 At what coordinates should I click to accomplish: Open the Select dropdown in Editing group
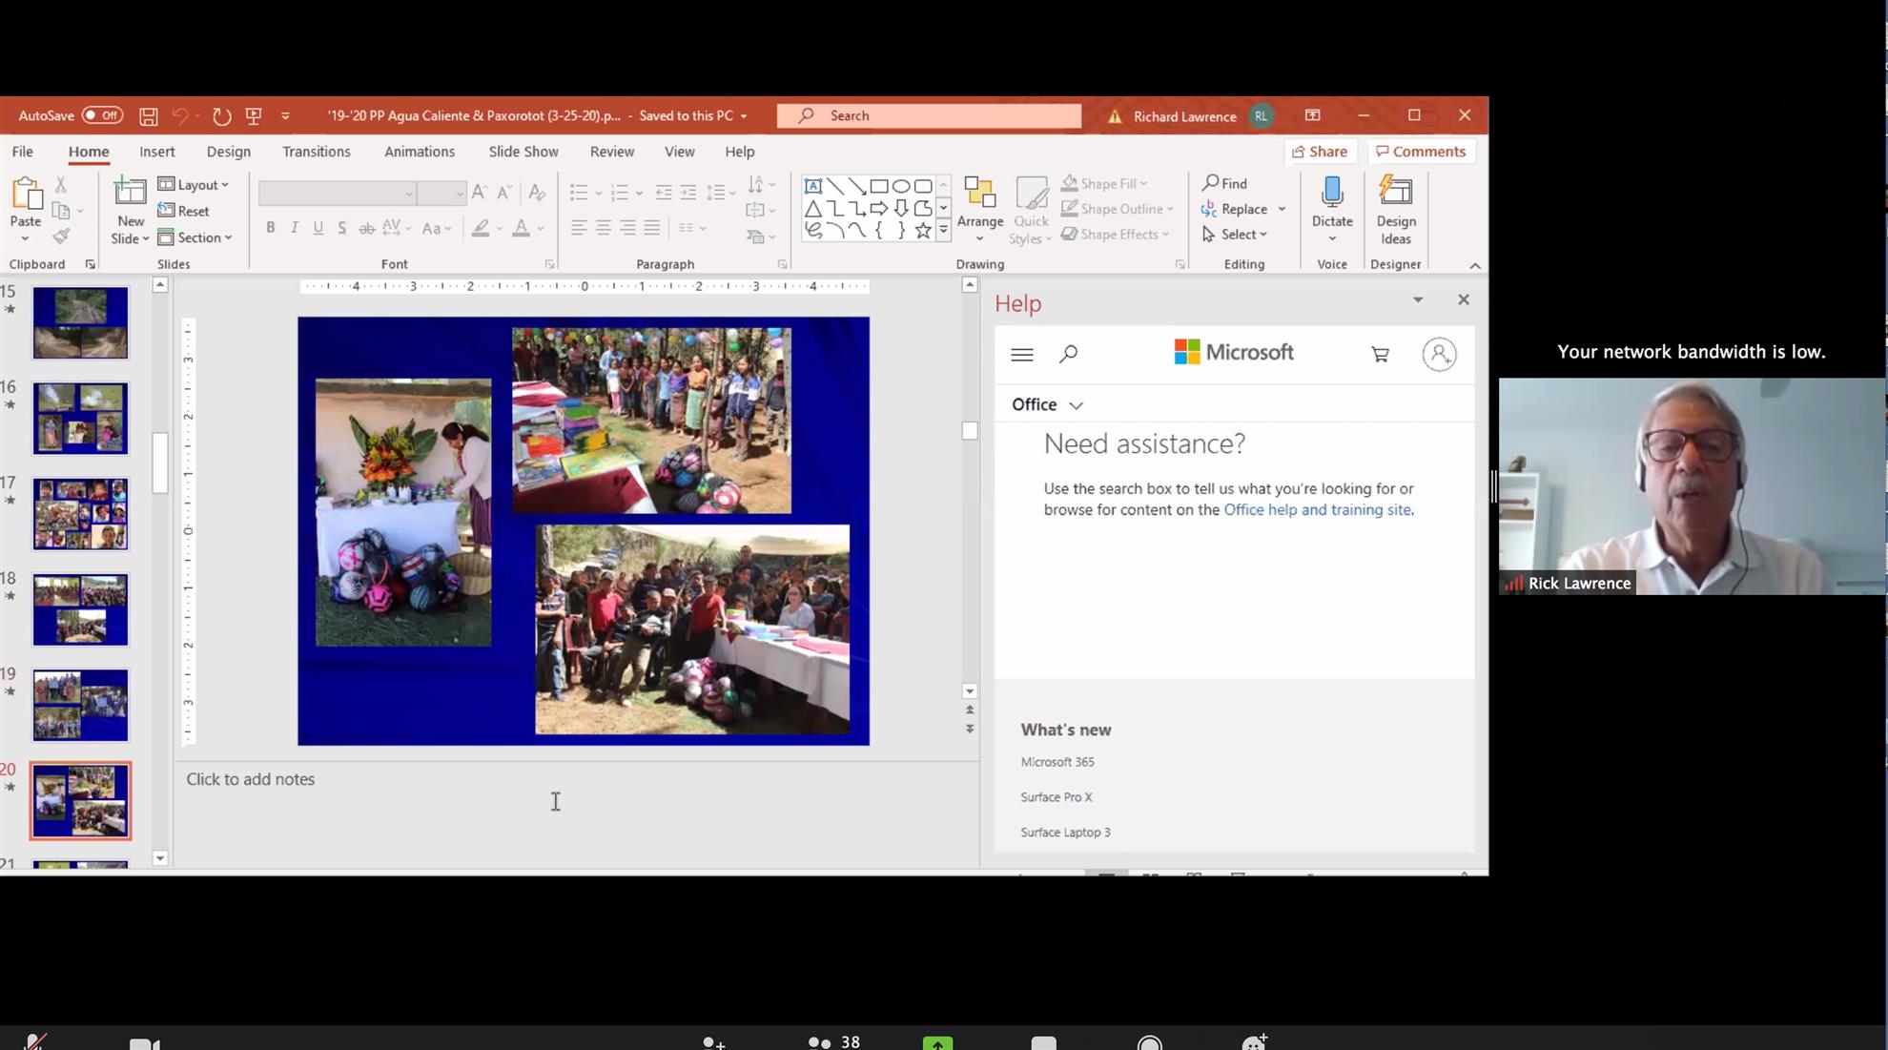1236,235
